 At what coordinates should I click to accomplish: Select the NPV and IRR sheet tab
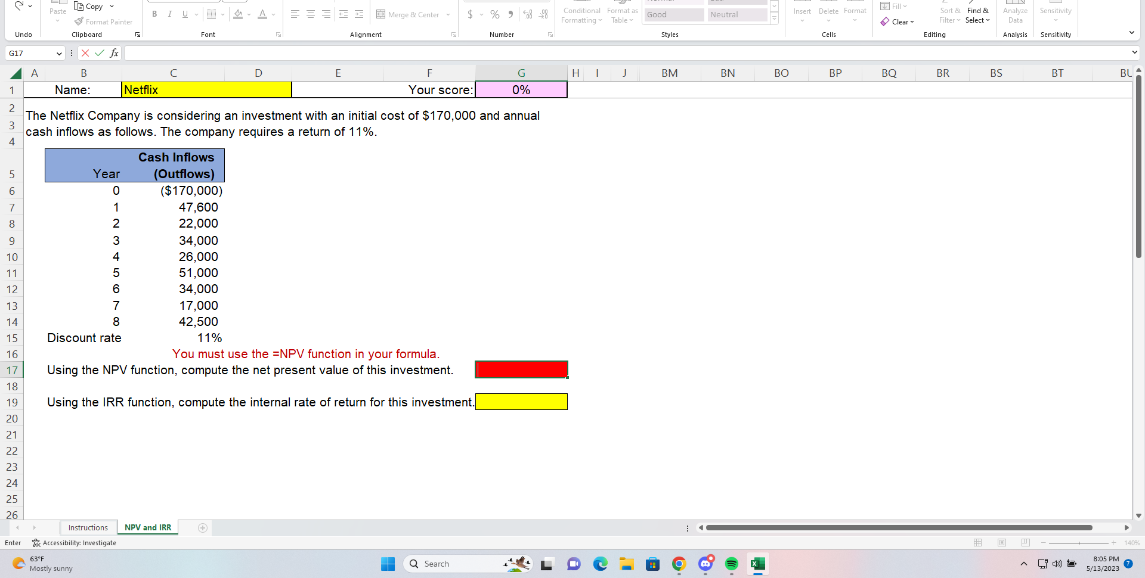(147, 527)
